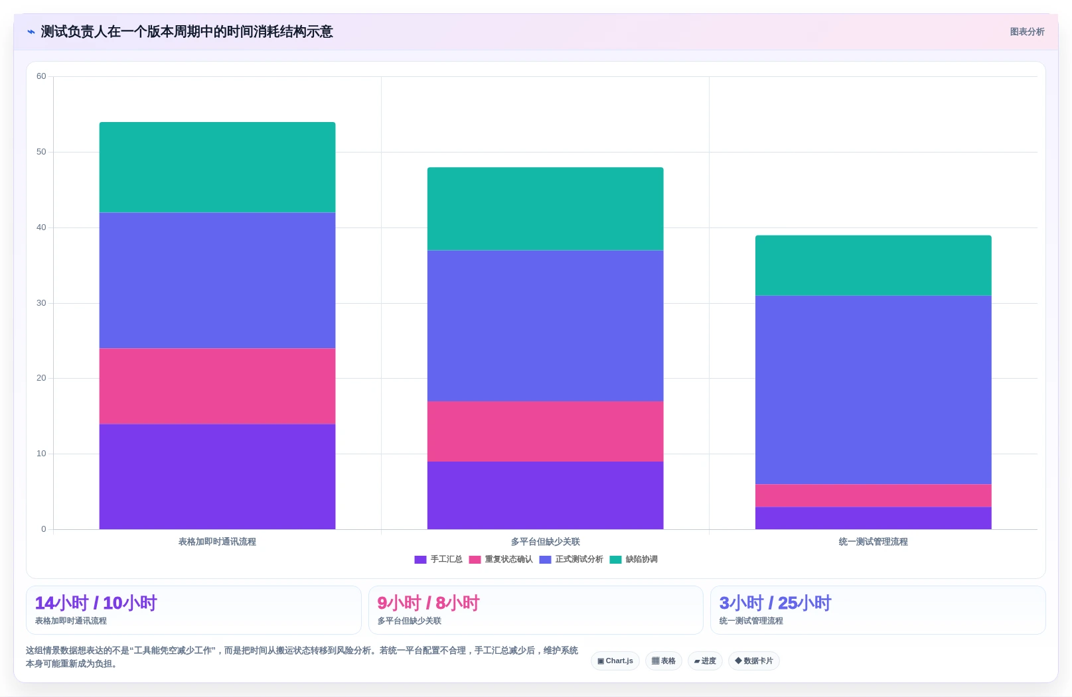Open the 14小时 / 10小时 data card

[x=194, y=610]
